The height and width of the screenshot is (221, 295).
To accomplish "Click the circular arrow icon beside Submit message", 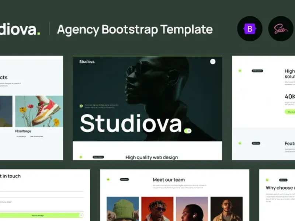I will (81, 215).
